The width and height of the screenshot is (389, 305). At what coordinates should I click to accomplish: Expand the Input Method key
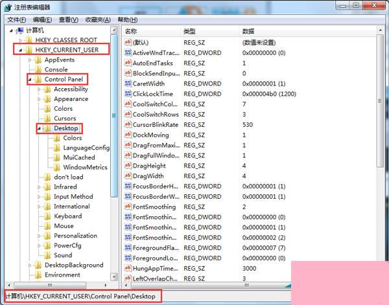[39, 197]
